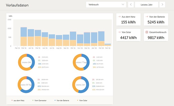Toggle the Von der Batterie legend entry
Viewport: 174px width, 106px height.
[x=62, y=100]
